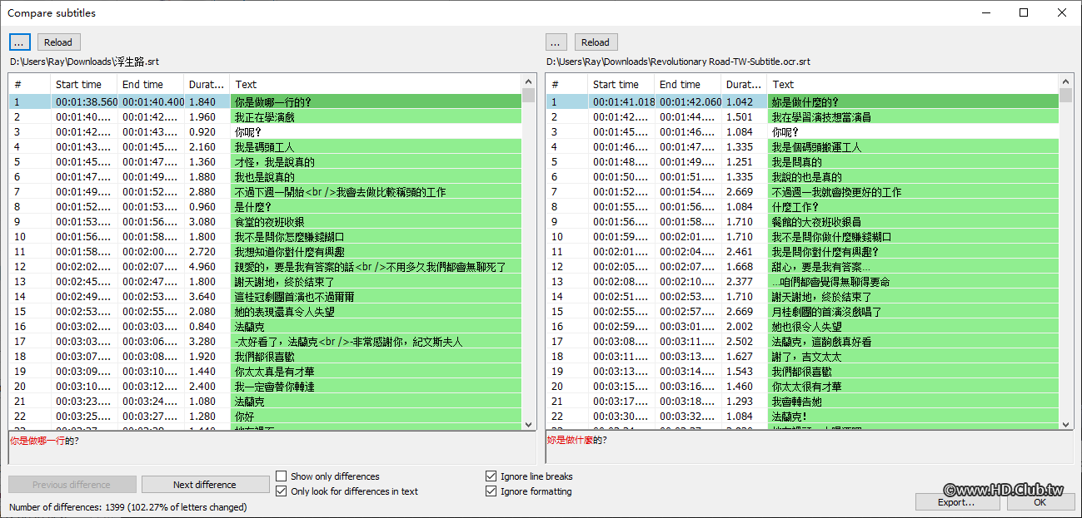The height and width of the screenshot is (518, 1082).
Task: Click the left list scrollbar thumb
Action: click(529, 95)
